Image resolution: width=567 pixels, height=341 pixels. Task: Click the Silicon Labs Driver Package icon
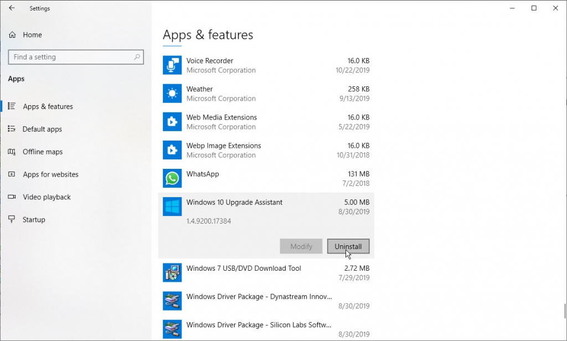pos(172,329)
